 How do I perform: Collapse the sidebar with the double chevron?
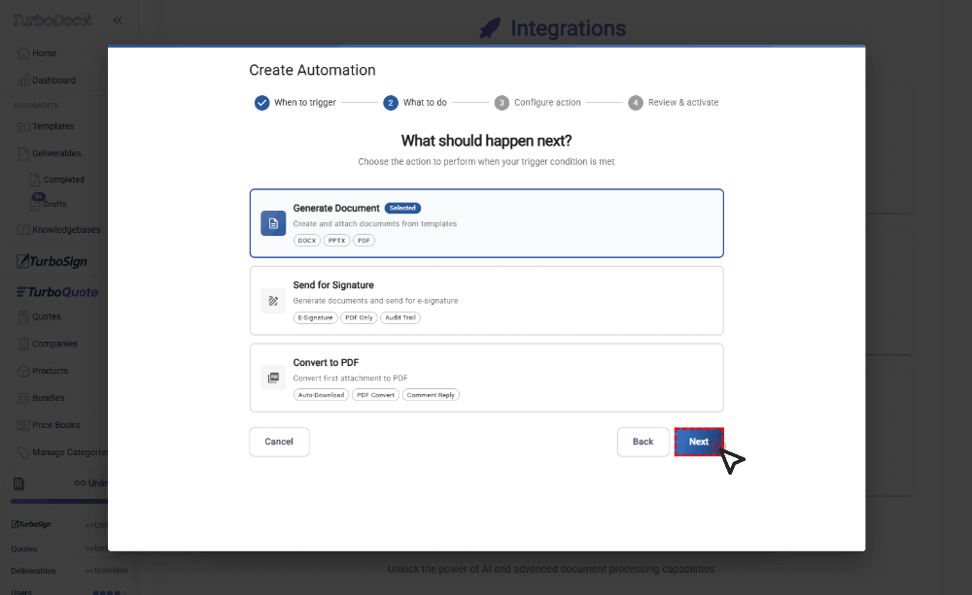[118, 19]
